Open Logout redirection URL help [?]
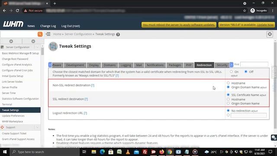The width and height of the screenshot is (277, 156). [85, 113]
